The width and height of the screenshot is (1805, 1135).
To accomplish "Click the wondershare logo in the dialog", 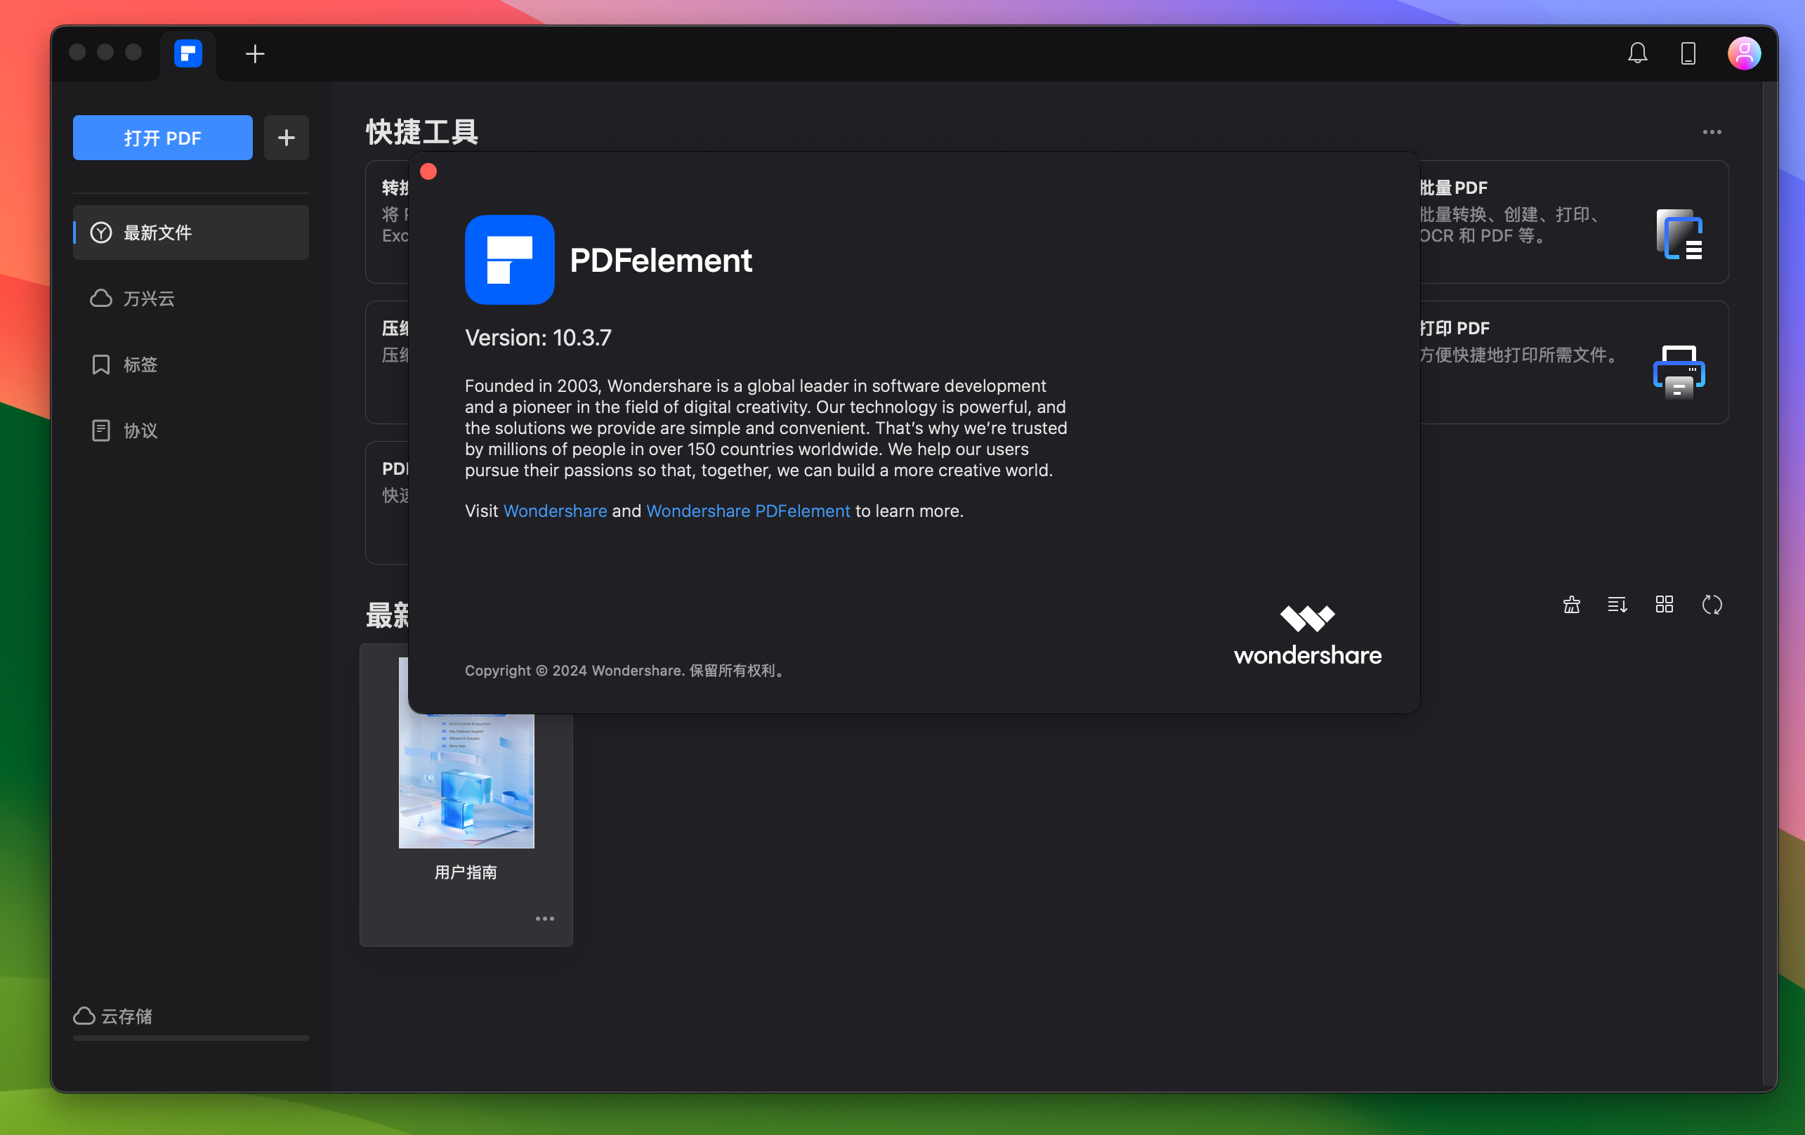I will coord(1308,635).
